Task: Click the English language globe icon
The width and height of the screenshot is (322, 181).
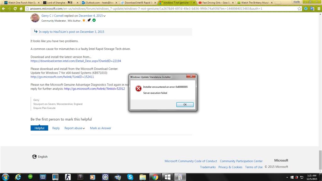Action: (34, 156)
